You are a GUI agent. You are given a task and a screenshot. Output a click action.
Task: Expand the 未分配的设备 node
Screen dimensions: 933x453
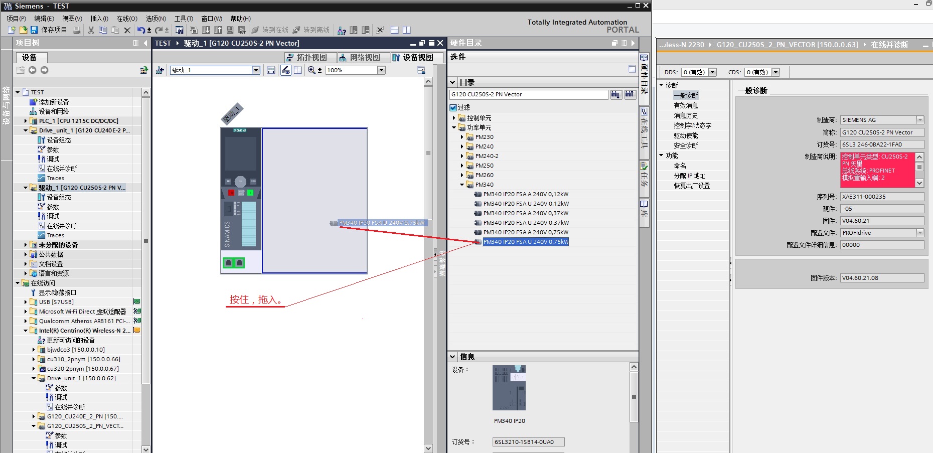point(26,245)
